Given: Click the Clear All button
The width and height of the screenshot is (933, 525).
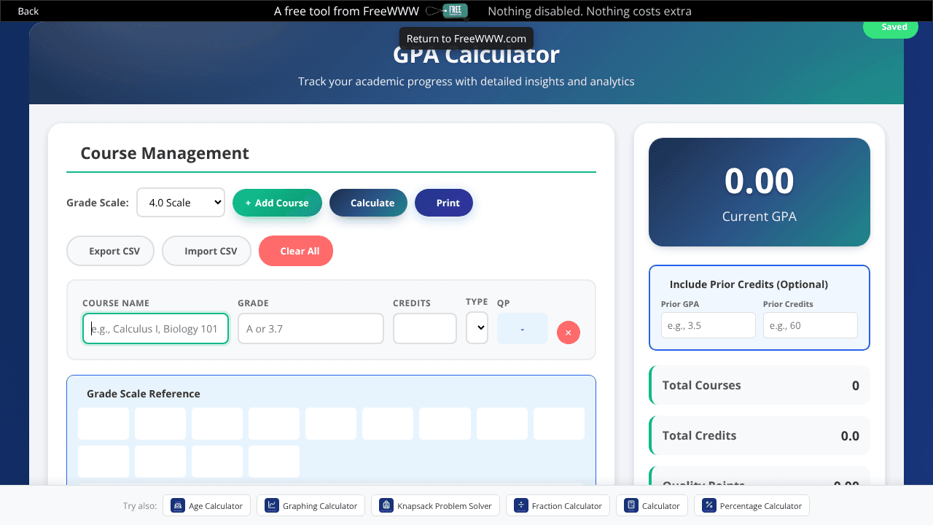Looking at the screenshot, I should point(296,251).
